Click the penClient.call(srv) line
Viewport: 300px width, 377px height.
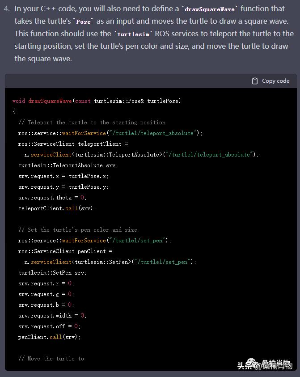tap(49, 337)
